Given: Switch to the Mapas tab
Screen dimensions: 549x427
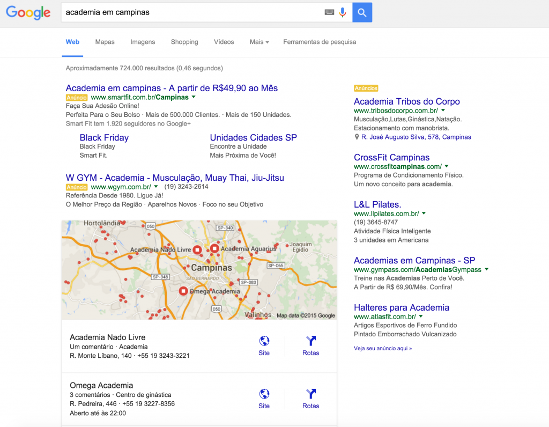Looking at the screenshot, I should 105,42.
